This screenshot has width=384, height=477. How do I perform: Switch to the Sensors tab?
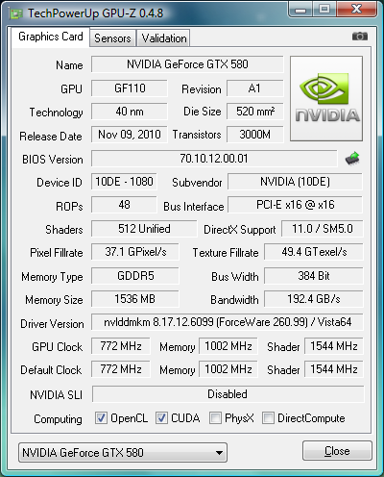click(112, 38)
